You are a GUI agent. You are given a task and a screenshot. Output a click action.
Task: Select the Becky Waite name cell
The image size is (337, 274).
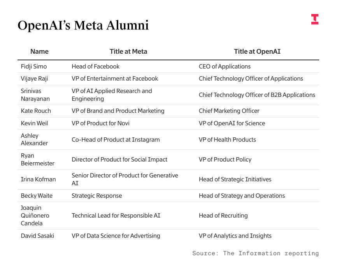point(37,196)
